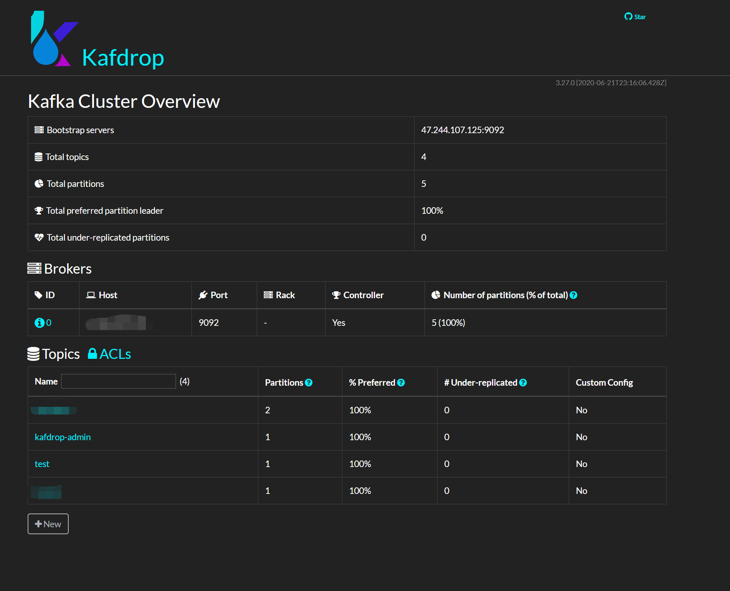Viewport: 730px width, 591px height.
Task: Click the trophy icon beside Total preferred partition leader
Action: [x=39, y=211]
